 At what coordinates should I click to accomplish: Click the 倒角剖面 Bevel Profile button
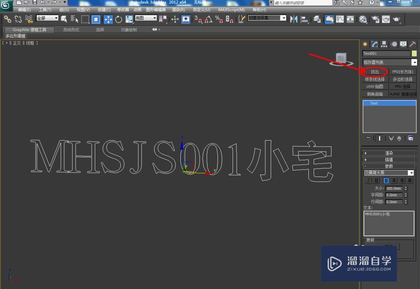(x=374, y=94)
